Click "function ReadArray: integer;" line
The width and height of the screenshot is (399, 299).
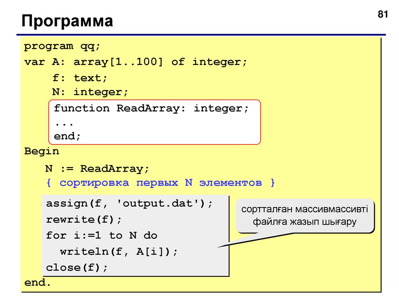pyautogui.click(x=151, y=109)
